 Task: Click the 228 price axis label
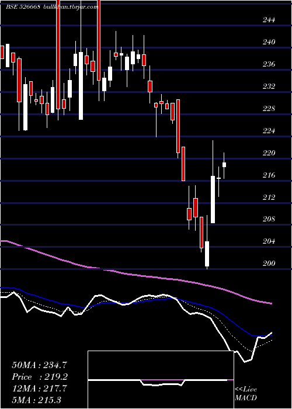pos(267,109)
